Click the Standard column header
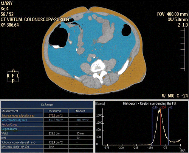Screen dimensions: 189x153 point(80,111)
